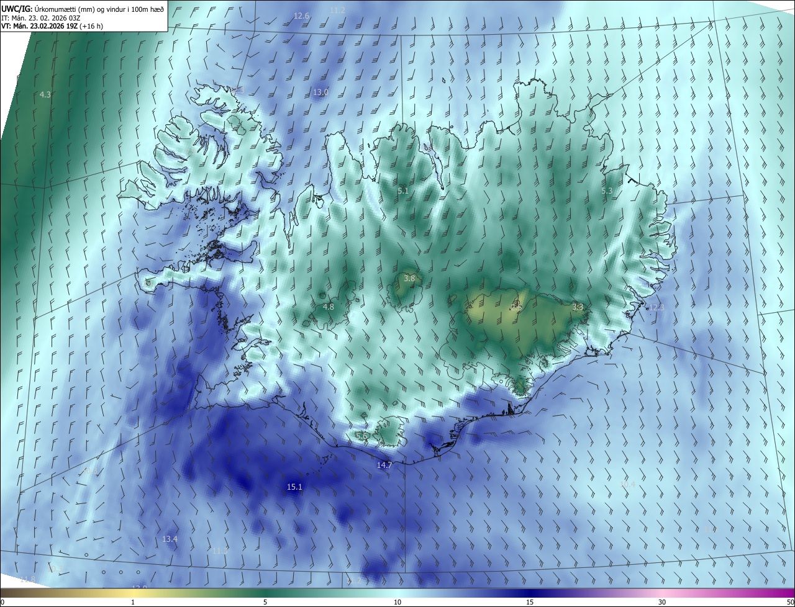
Task: Click the color scale tick labelled 0
Action: pyautogui.click(x=2, y=602)
